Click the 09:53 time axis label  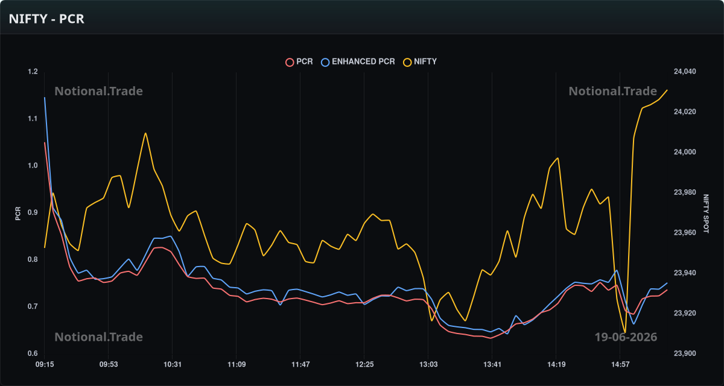pos(109,364)
